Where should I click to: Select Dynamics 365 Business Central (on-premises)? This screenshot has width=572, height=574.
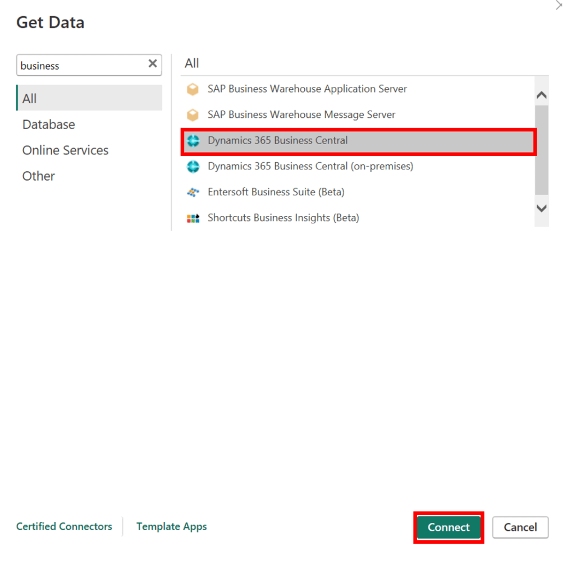[358, 167]
